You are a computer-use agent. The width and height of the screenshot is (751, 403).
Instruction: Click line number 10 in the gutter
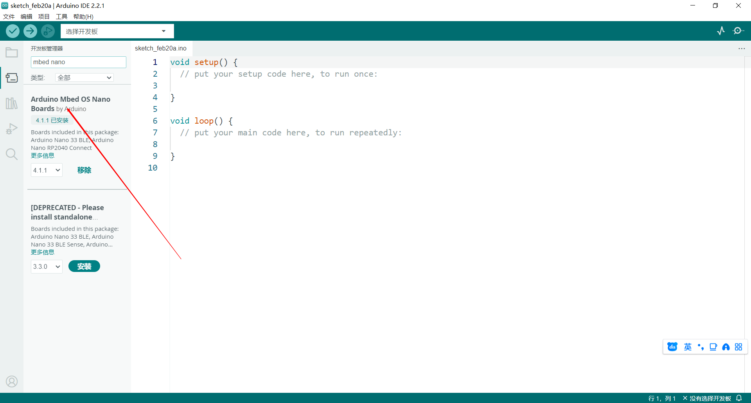pos(153,168)
